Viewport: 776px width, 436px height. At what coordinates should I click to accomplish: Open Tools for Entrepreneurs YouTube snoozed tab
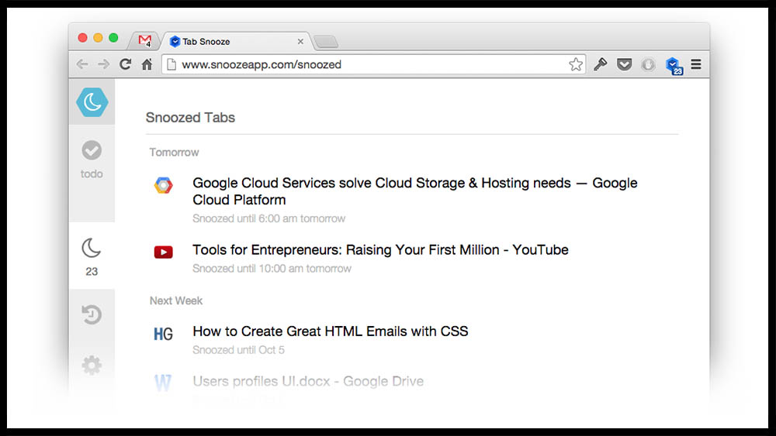[380, 250]
